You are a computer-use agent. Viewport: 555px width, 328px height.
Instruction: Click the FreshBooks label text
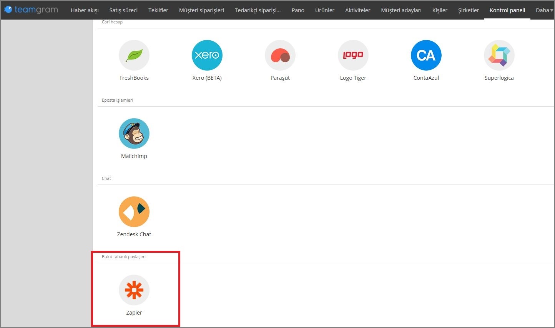pos(134,78)
